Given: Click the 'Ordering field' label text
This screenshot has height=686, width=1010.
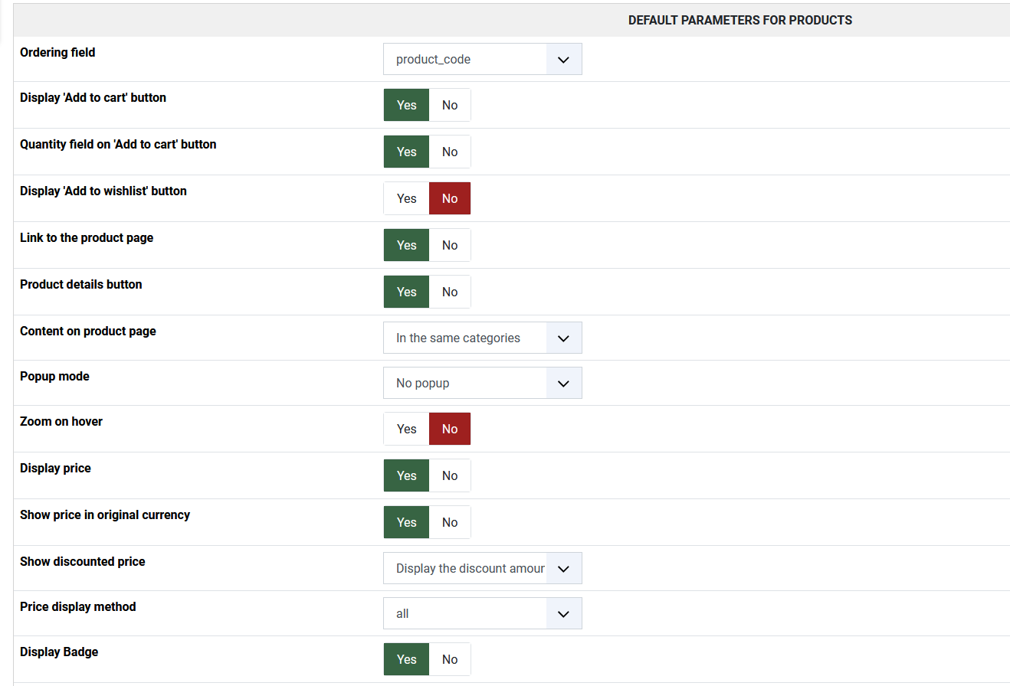Looking at the screenshot, I should [x=57, y=52].
